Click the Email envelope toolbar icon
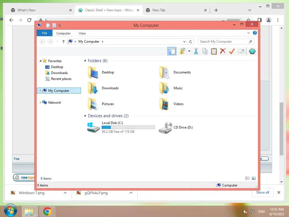This screenshot has width=289, height=217. tap(241, 51)
